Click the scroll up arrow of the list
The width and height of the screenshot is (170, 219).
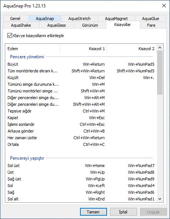coord(160,48)
